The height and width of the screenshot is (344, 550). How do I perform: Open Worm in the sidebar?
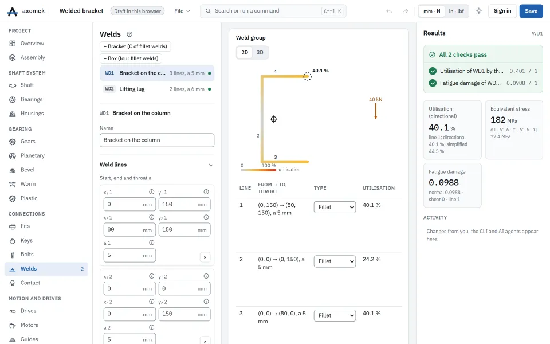46,184
